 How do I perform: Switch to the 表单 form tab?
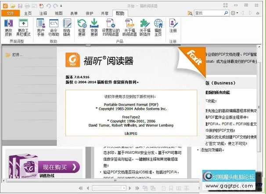74,14
